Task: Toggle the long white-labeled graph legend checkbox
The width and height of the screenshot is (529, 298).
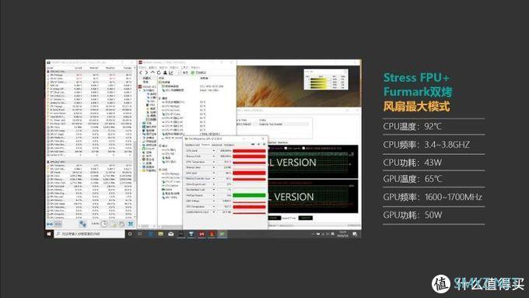Action: click(x=303, y=148)
